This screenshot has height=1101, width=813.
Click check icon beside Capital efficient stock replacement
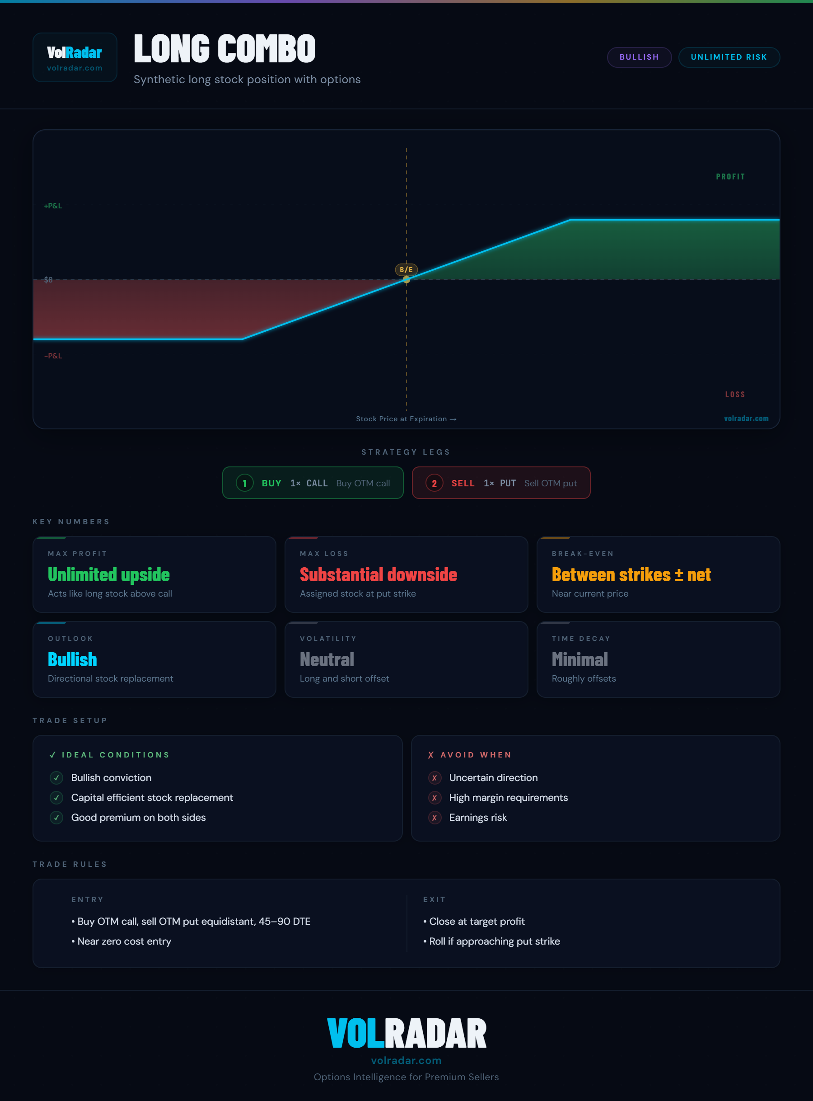[x=56, y=797]
